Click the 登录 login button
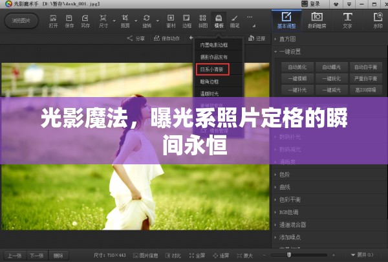Screen dimensions: 388x262 pos(311,4)
